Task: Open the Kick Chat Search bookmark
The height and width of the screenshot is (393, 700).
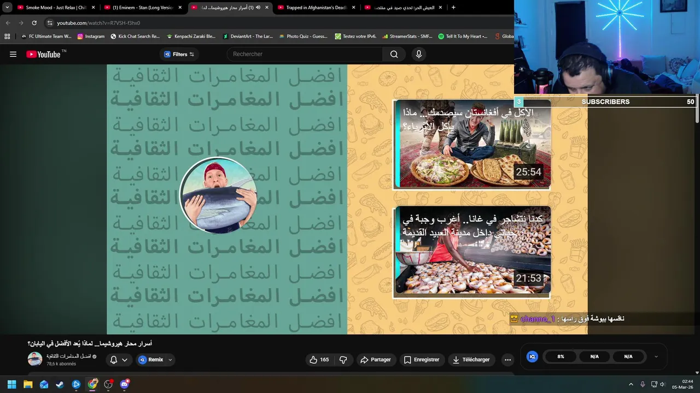Action: (135, 37)
